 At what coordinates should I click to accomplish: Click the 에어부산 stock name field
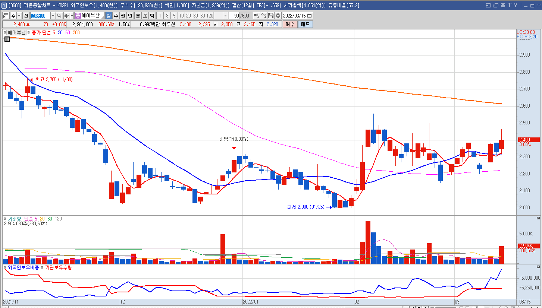(93, 16)
